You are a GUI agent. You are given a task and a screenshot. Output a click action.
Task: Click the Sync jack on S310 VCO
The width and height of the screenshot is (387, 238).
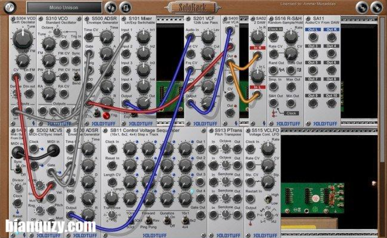(76, 60)
